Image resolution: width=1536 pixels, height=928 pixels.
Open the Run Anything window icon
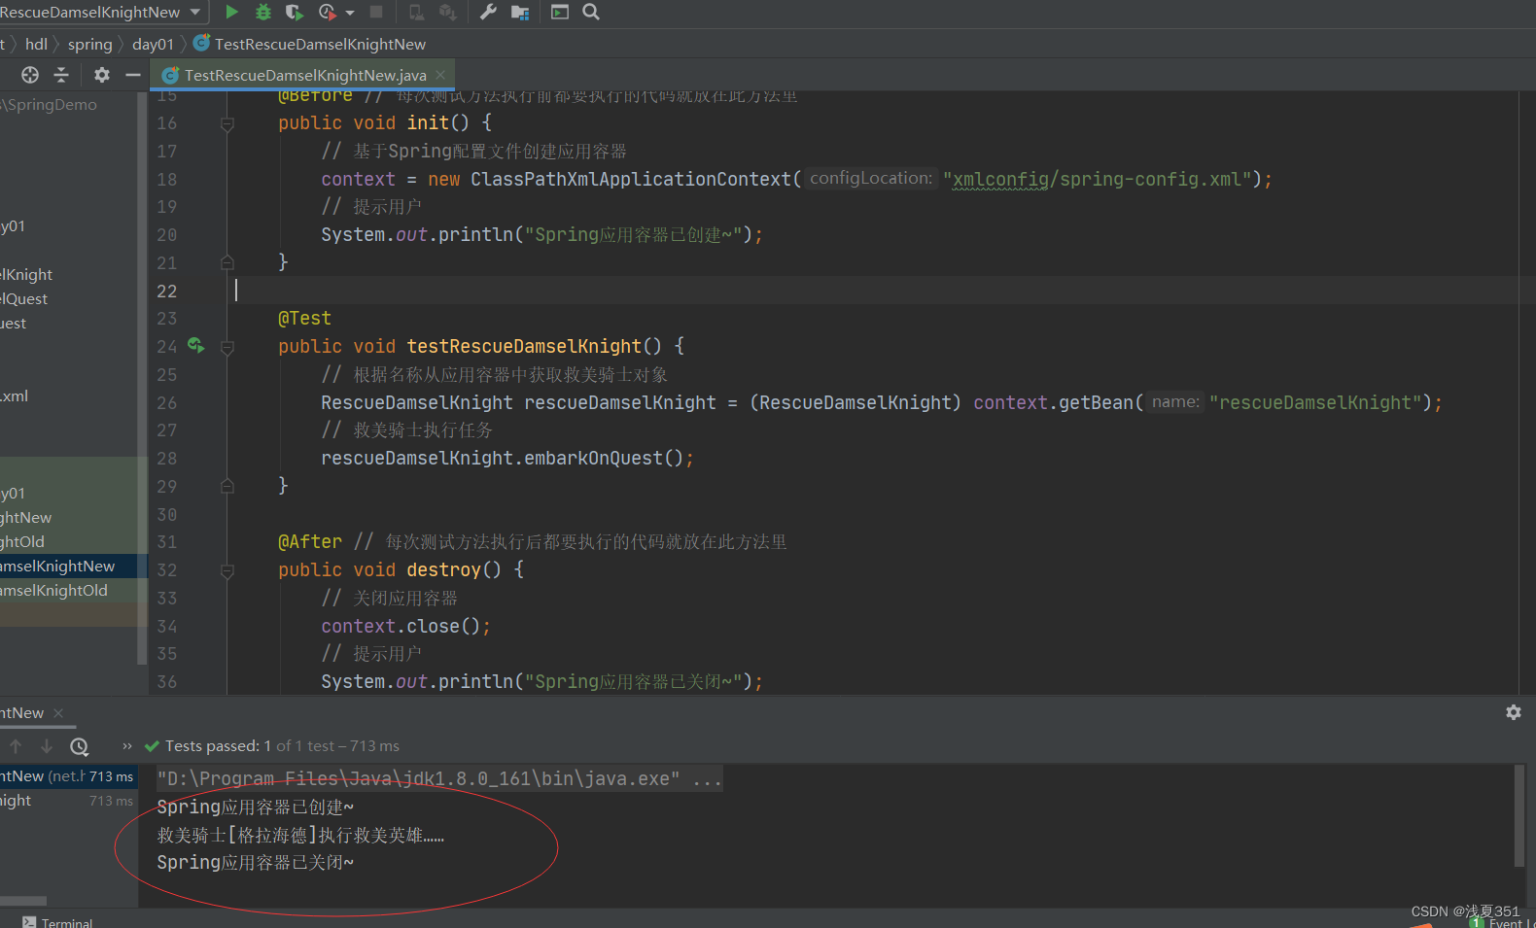560,12
